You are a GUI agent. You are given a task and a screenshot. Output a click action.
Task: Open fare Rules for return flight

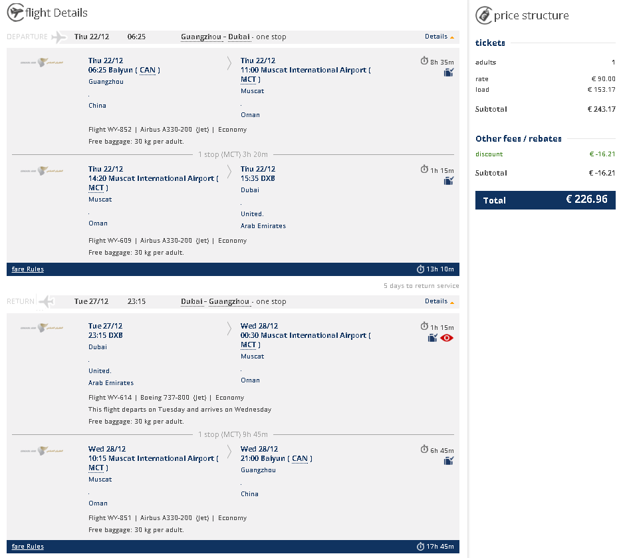(x=28, y=547)
